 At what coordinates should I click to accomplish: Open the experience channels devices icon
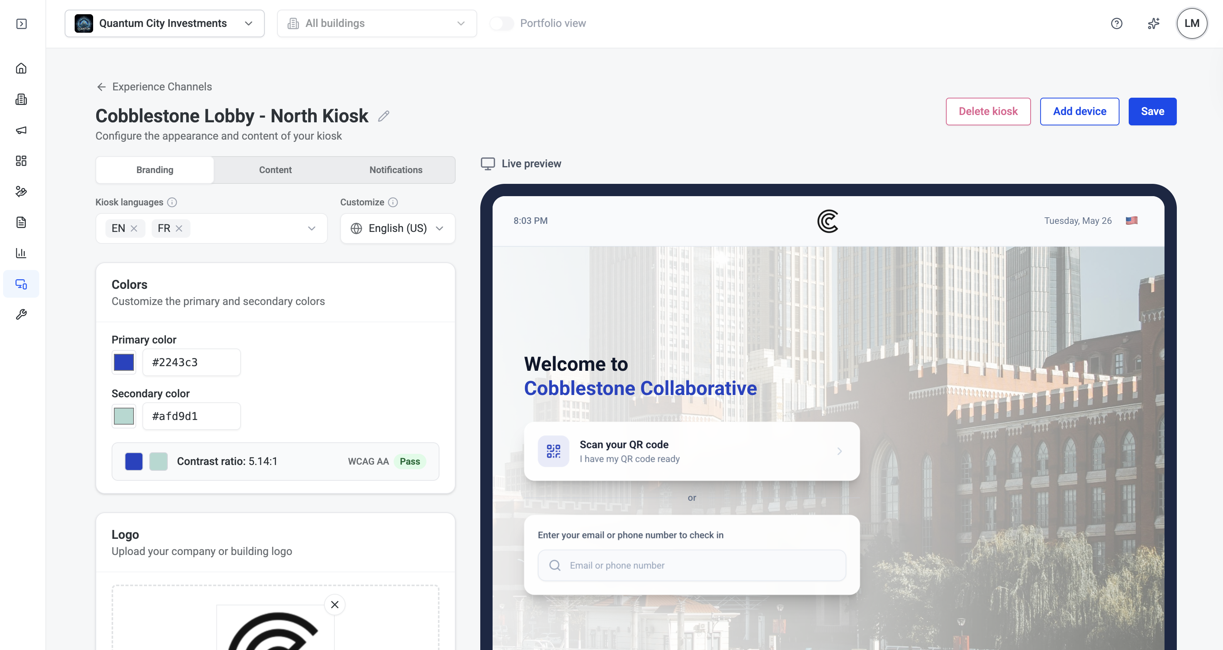[x=22, y=284]
